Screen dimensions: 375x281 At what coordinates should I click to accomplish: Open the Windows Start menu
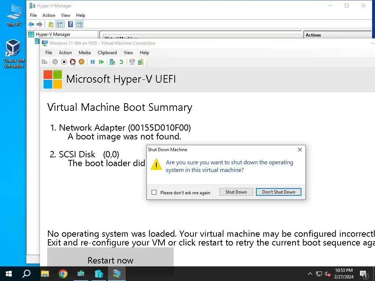[x=9, y=274]
